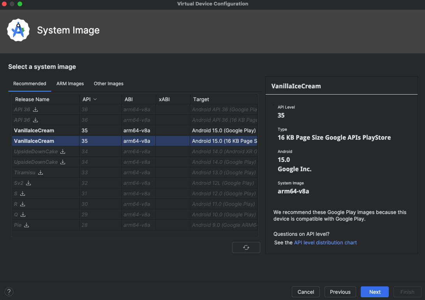Click the Next button

(x=375, y=292)
